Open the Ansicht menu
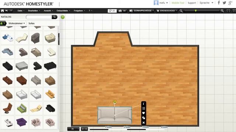The width and height of the screenshot is (236, 132). 48,11
